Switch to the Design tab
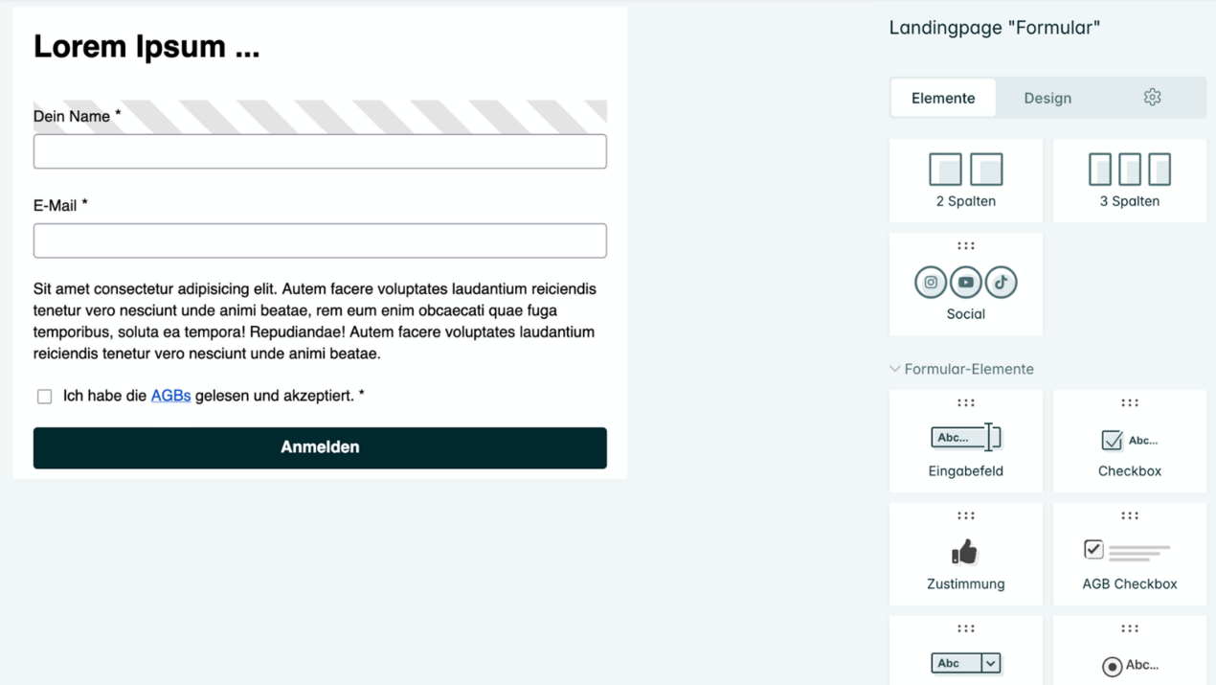 point(1047,98)
